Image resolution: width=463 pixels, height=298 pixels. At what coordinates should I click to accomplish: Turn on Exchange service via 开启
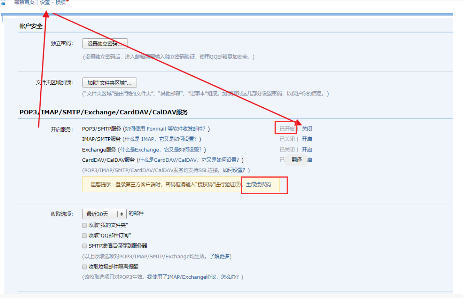pos(307,149)
